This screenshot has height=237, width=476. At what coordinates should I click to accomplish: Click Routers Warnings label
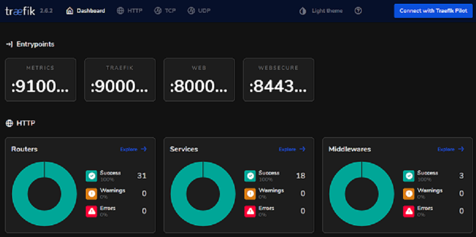coord(113,190)
